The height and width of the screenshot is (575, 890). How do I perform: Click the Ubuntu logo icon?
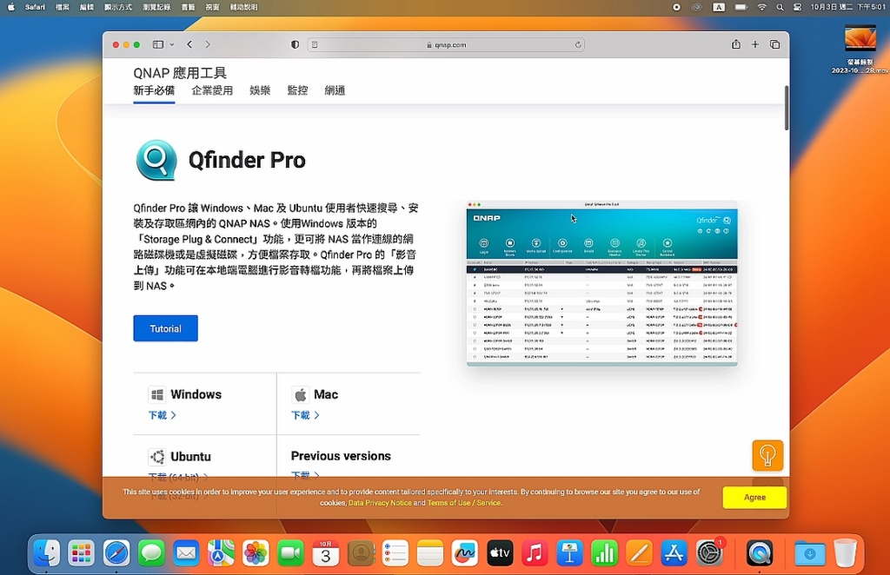158,455
